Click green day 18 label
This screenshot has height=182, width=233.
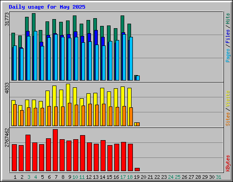[130, 177]
